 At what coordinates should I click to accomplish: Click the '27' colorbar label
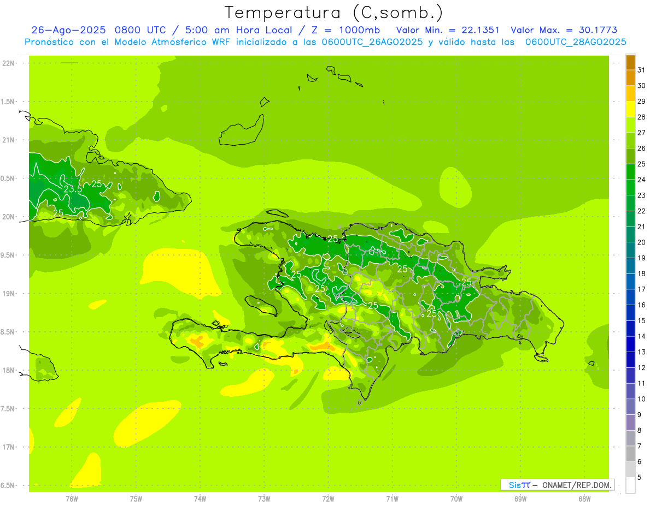coord(641,133)
